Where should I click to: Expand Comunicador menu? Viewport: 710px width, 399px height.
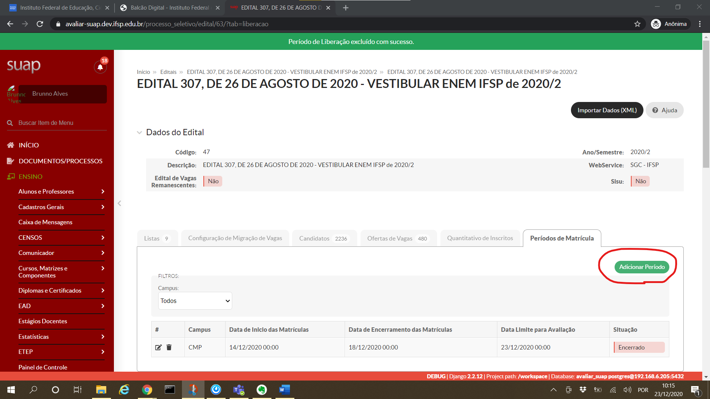click(x=61, y=253)
